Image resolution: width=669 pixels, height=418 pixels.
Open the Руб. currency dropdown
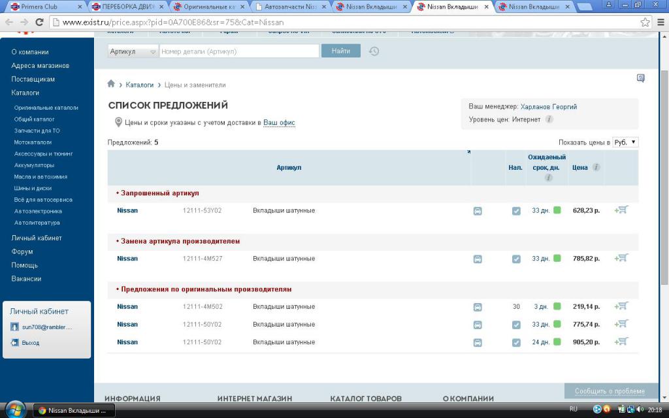(x=625, y=142)
